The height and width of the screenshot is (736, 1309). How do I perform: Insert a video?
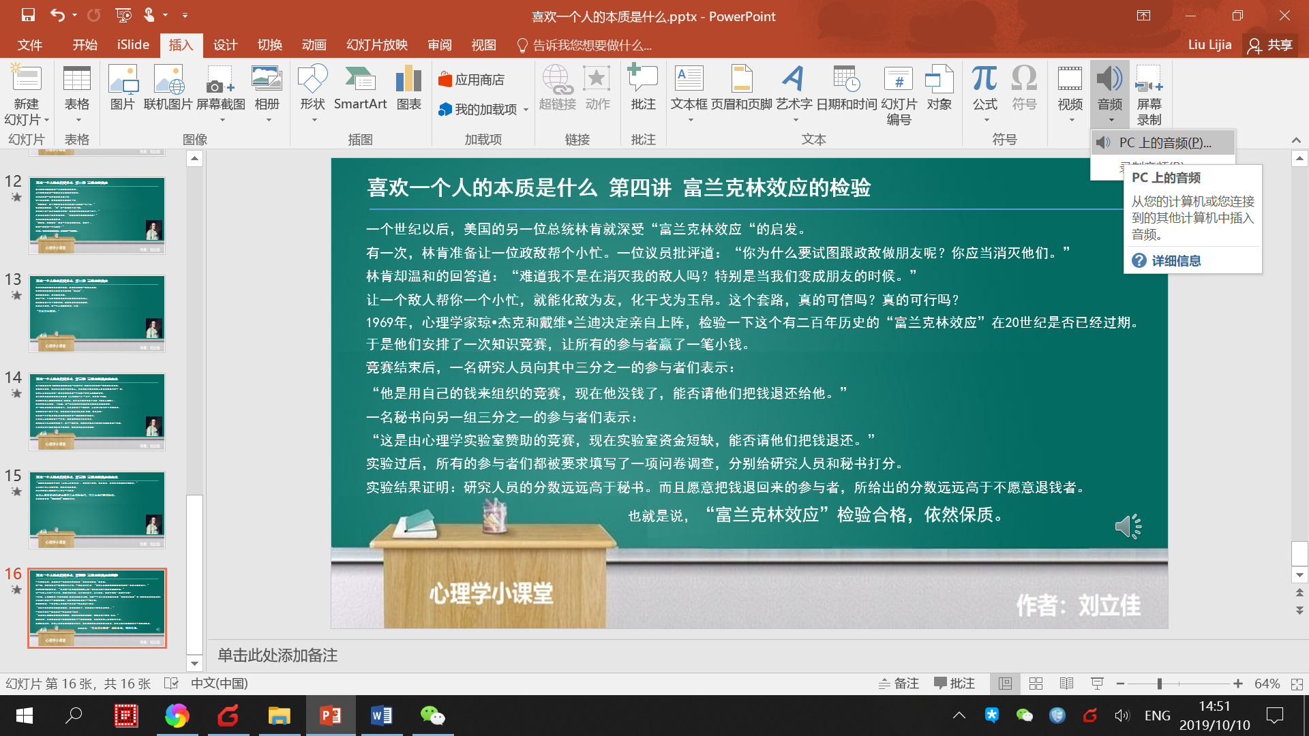(x=1070, y=94)
